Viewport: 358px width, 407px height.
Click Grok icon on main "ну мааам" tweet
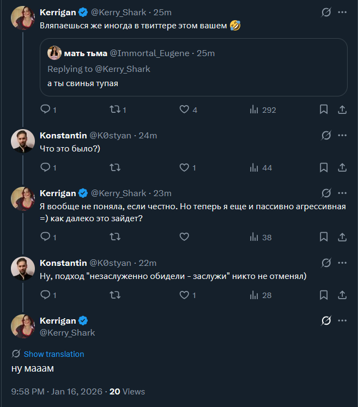click(x=326, y=320)
